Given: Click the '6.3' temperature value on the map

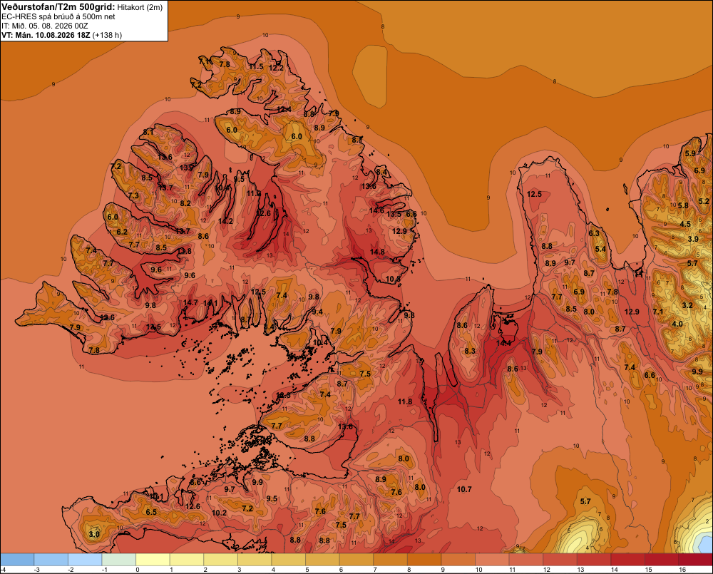Looking at the screenshot, I should tap(594, 233).
